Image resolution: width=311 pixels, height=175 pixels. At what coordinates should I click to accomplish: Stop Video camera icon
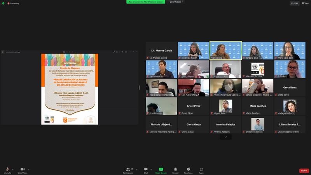tap(23, 169)
